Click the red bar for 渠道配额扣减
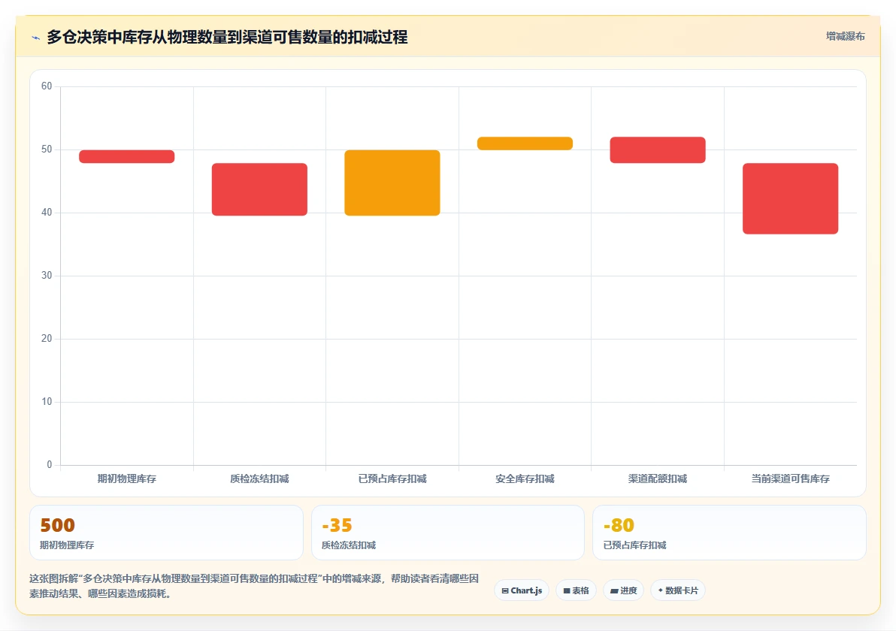This screenshot has height=631, width=896. pos(658,149)
